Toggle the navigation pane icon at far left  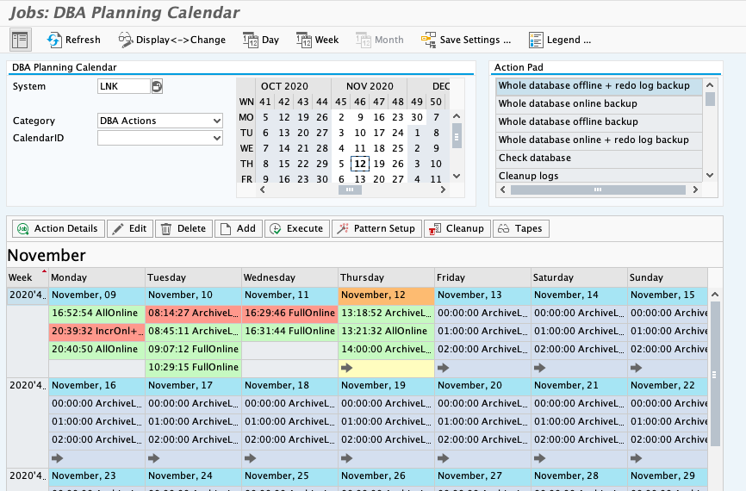click(x=20, y=40)
